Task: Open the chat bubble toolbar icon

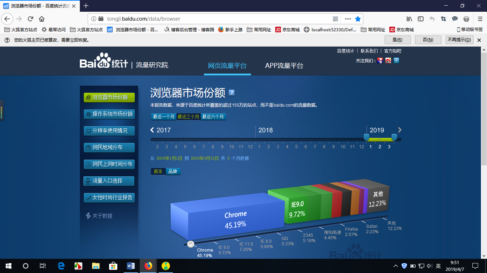Action: (455, 19)
